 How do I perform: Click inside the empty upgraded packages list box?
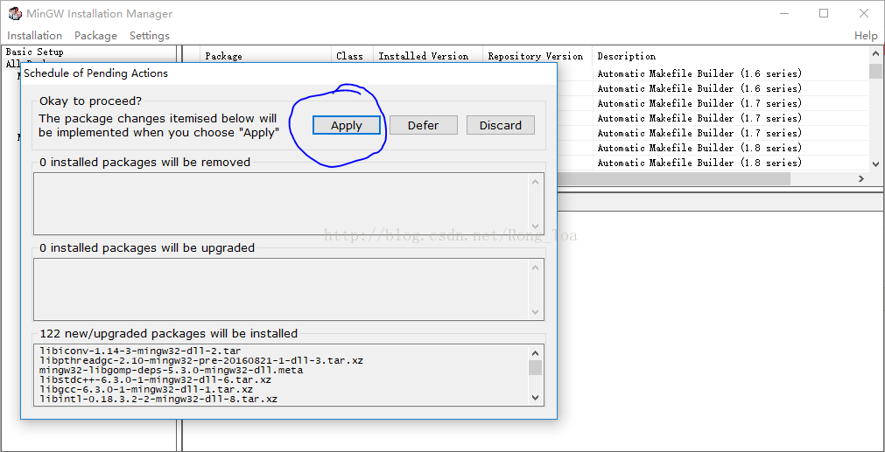click(281, 289)
